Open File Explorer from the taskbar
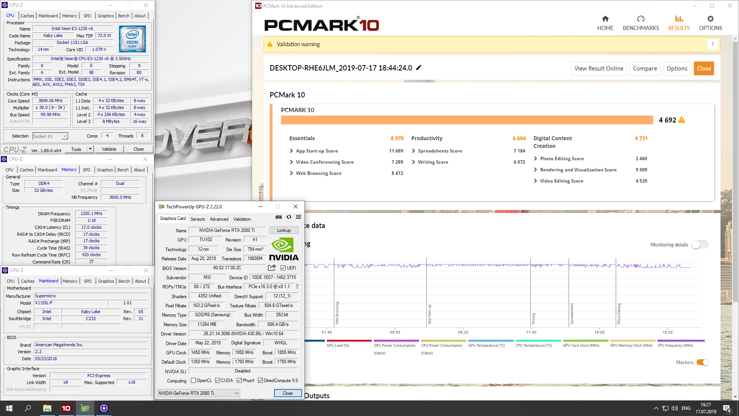 pos(47,408)
